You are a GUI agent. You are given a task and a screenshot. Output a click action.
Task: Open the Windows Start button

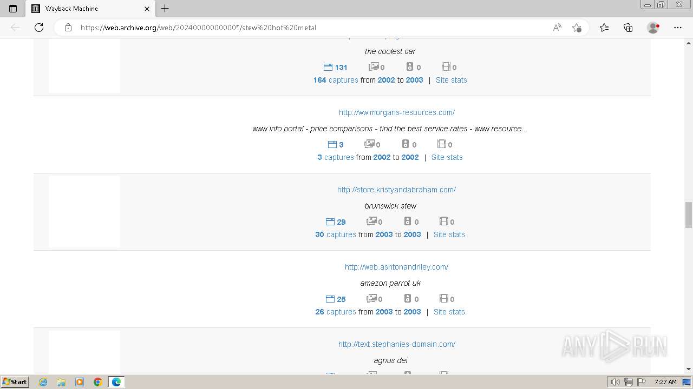(15, 382)
